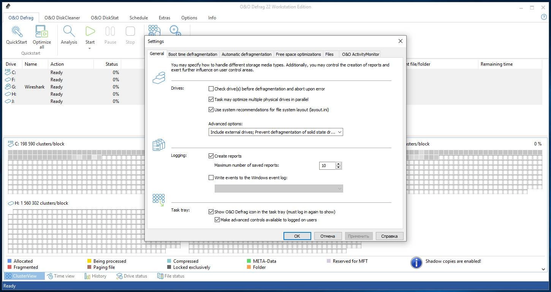The image size is (551, 292).
Task: Run the Analysis magnifier tool
Action: [x=69, y=32]
